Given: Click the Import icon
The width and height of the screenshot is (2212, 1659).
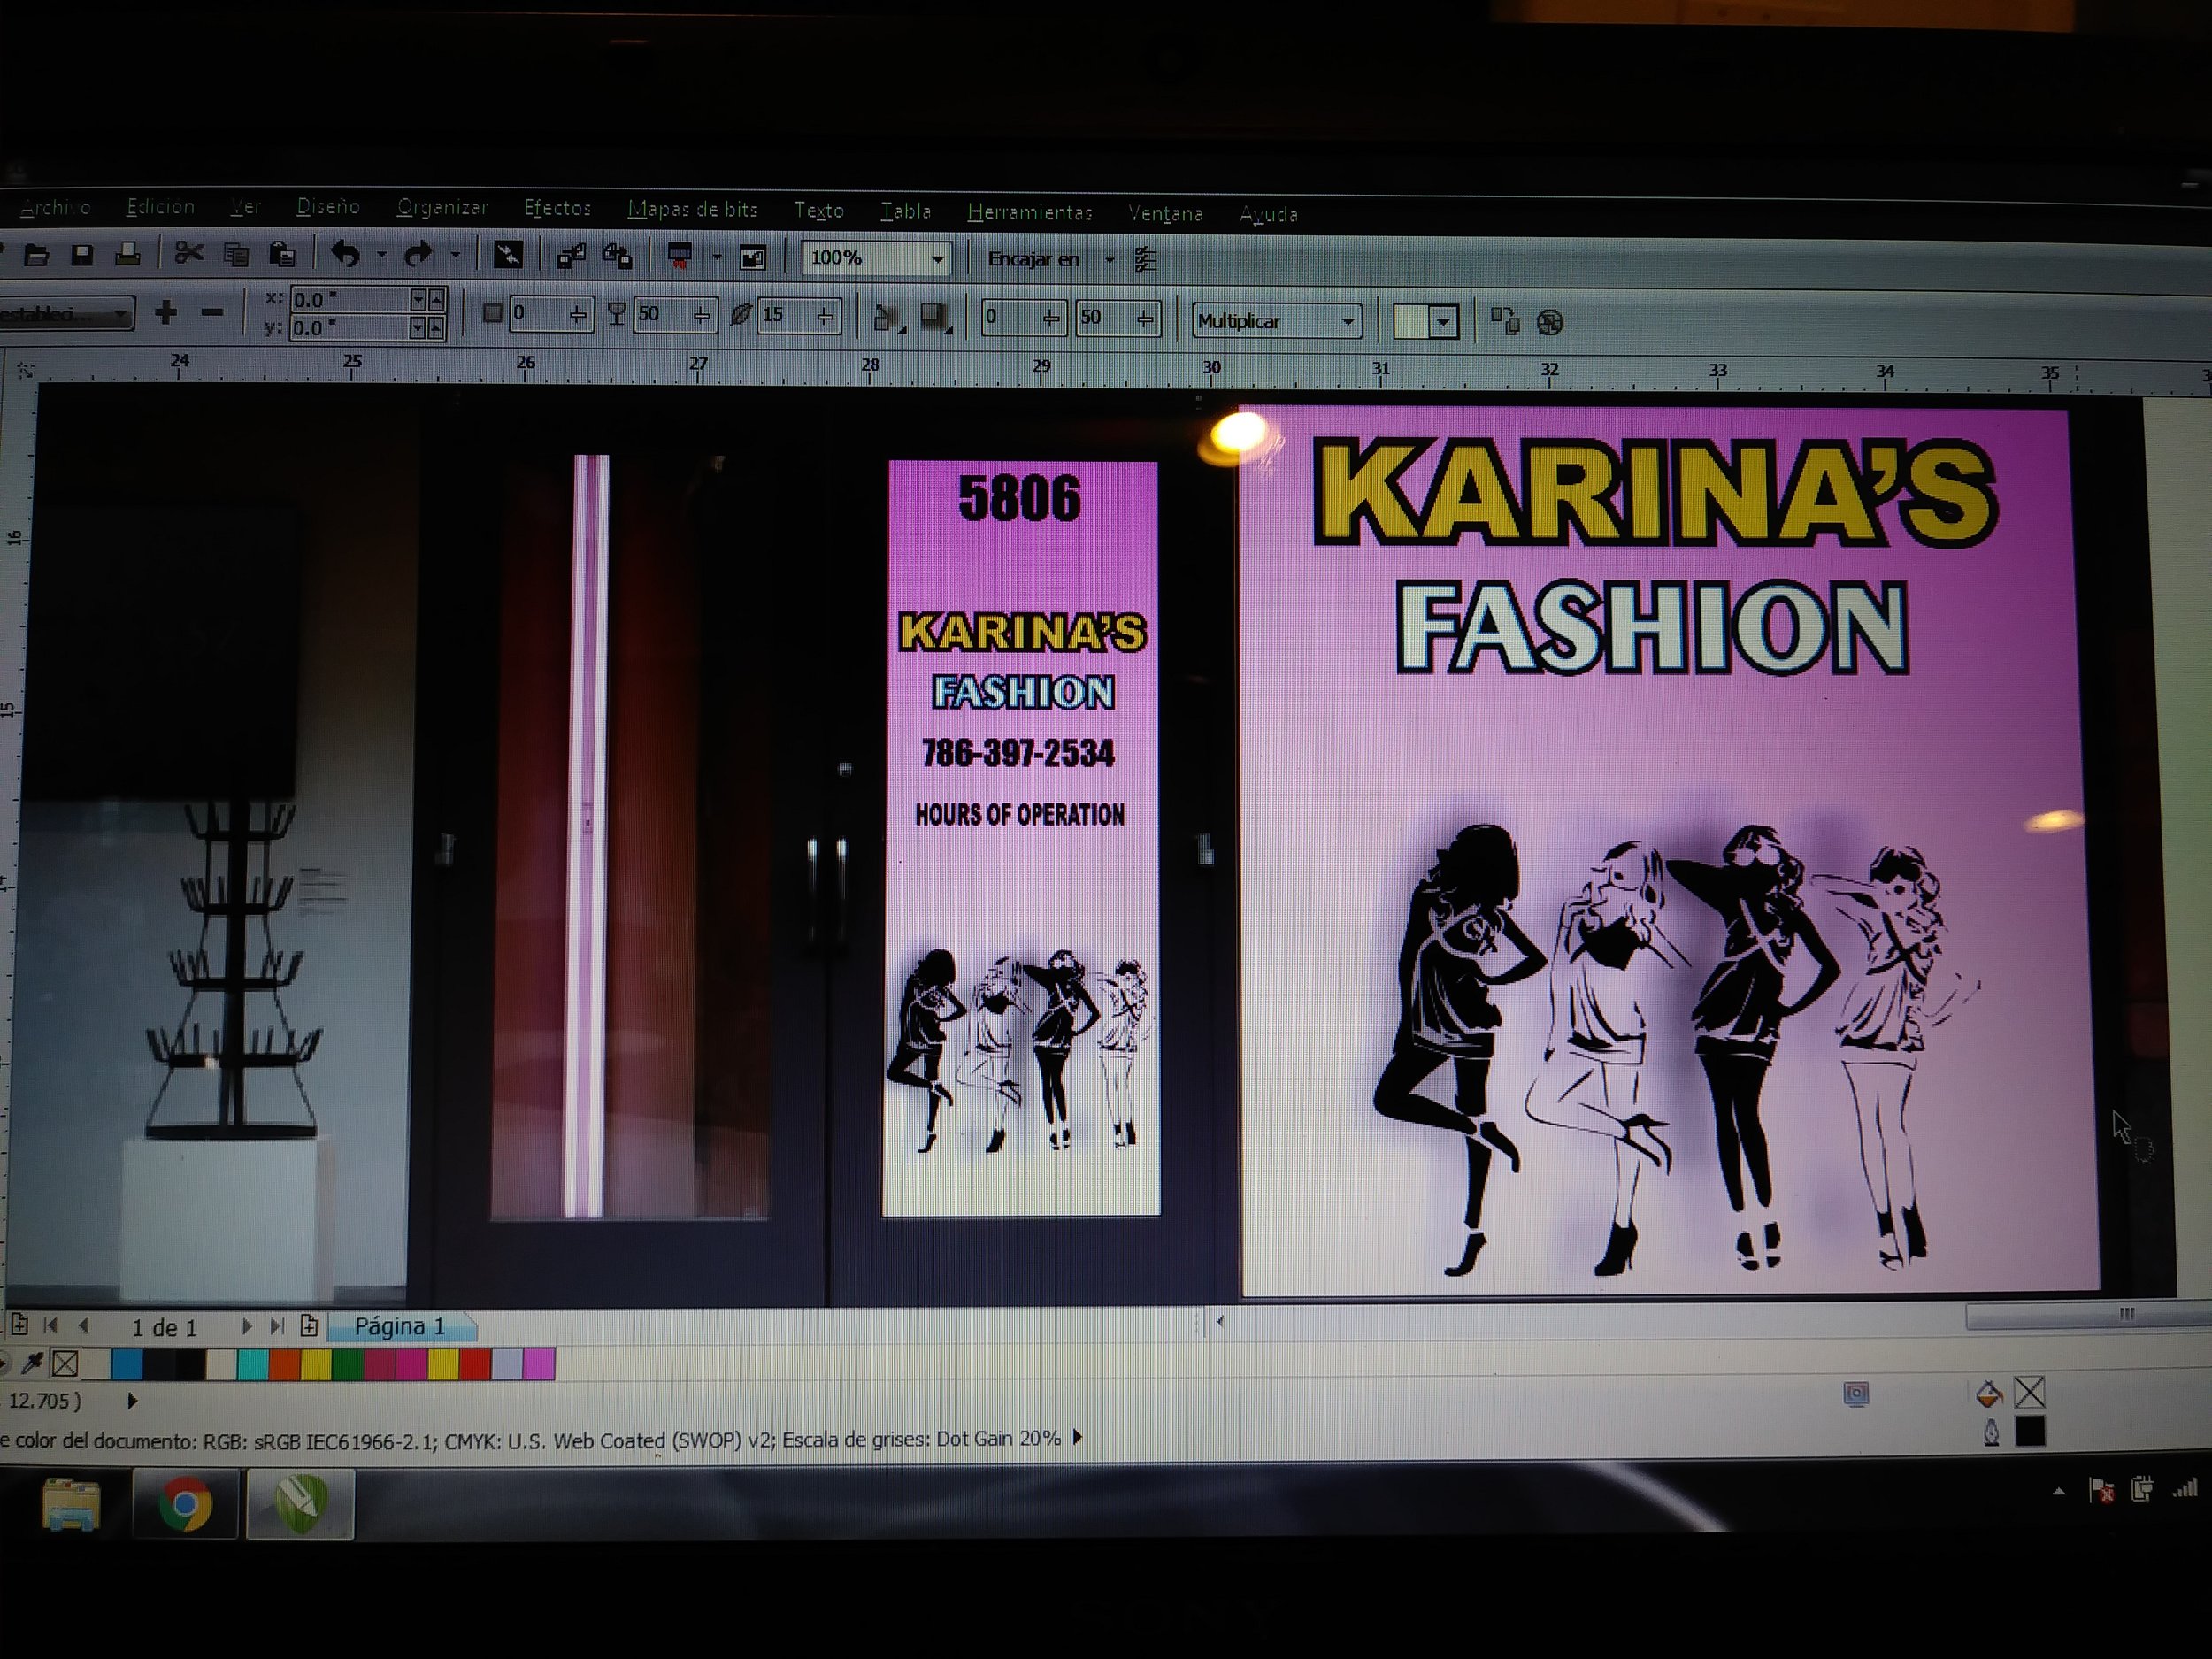Looking at the screenshot, I should click(571, 257).
